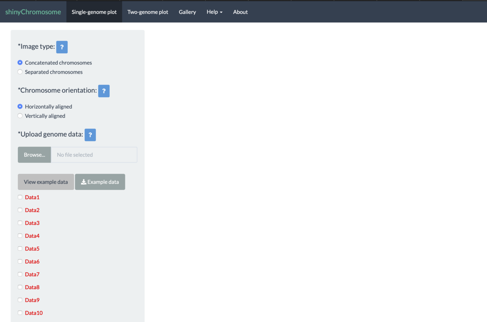The height and width of the screenshot is (322, 487).
Task: Open the Upload genome data help icon
Action: 90,135
